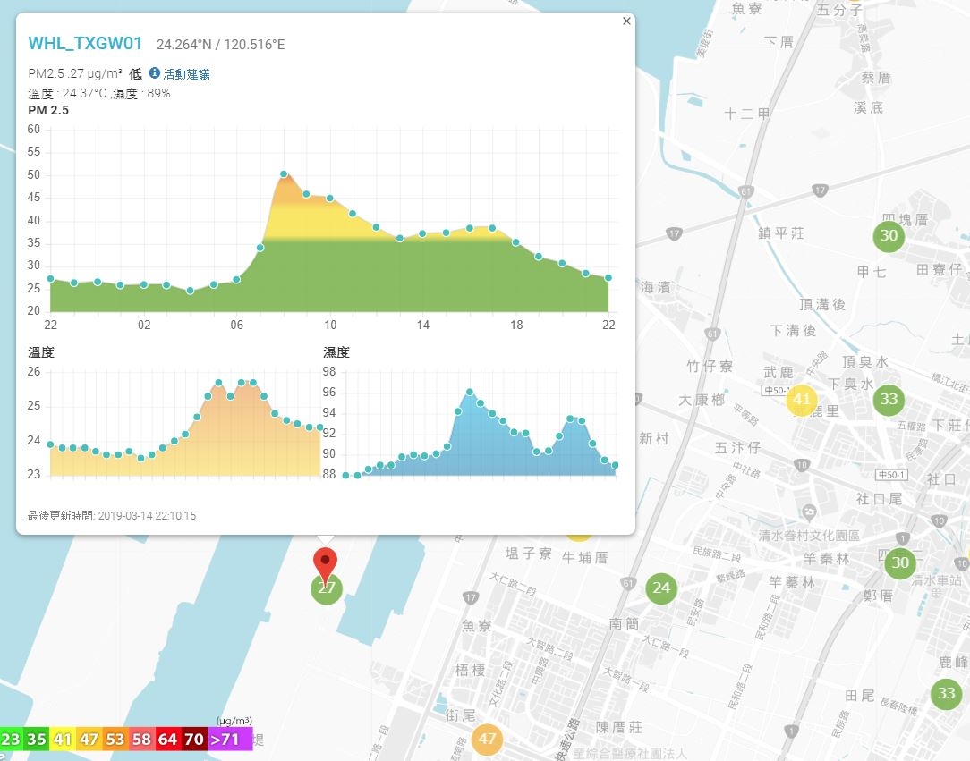Click the green 30 marker near 四塊厝
The height and width of the screenshot is (761, 970).
[x=889, y=235]
